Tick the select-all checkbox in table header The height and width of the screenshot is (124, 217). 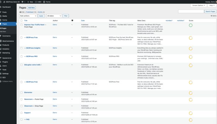pyautogui.click(x=21, y=21)
